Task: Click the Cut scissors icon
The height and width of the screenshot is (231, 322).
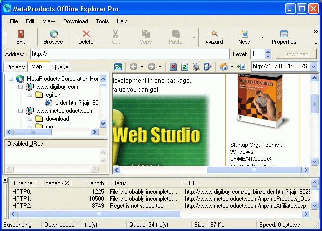Action: click(115, 34)
